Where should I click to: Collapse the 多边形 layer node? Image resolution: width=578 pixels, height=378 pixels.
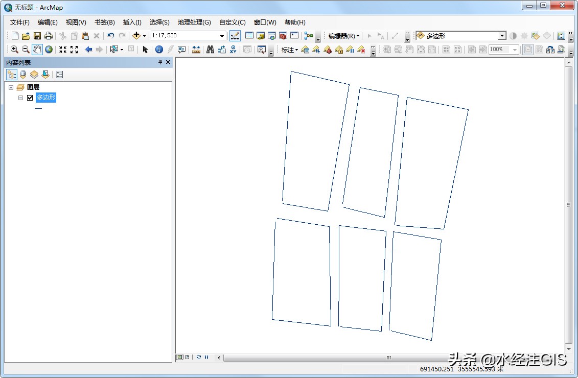coord(20,98)
